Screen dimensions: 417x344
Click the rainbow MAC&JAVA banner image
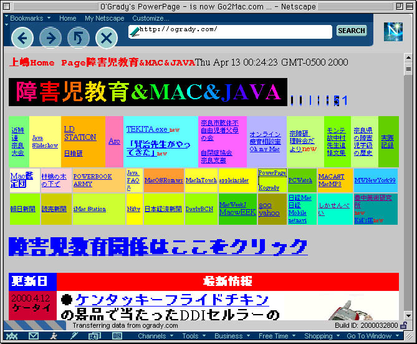(148, 92)
